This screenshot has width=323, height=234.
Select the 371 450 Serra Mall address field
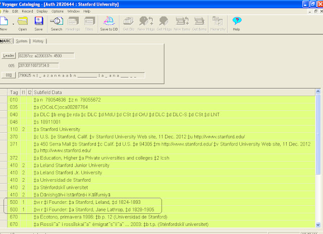click(x=174, y=147)
